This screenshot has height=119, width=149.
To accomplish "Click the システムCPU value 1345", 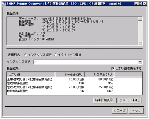I will (110, 91).
